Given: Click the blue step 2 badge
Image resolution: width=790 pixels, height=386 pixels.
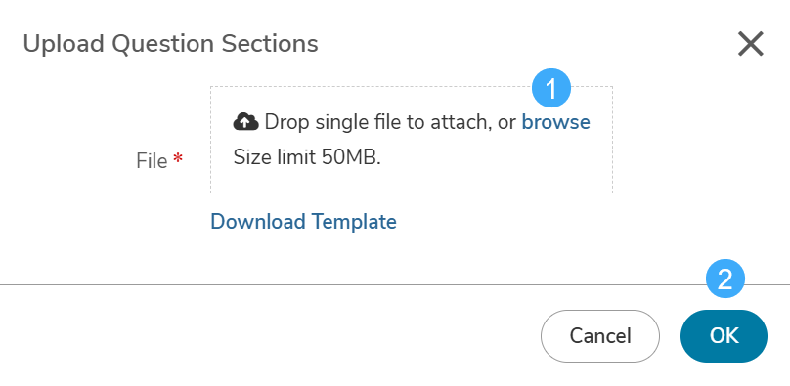Looking at the screenshot, I should (725, 279).
